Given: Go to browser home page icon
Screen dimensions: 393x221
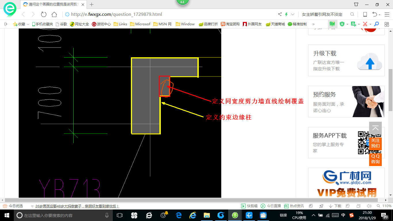Looking at the screenshot, I should point(54,14).
